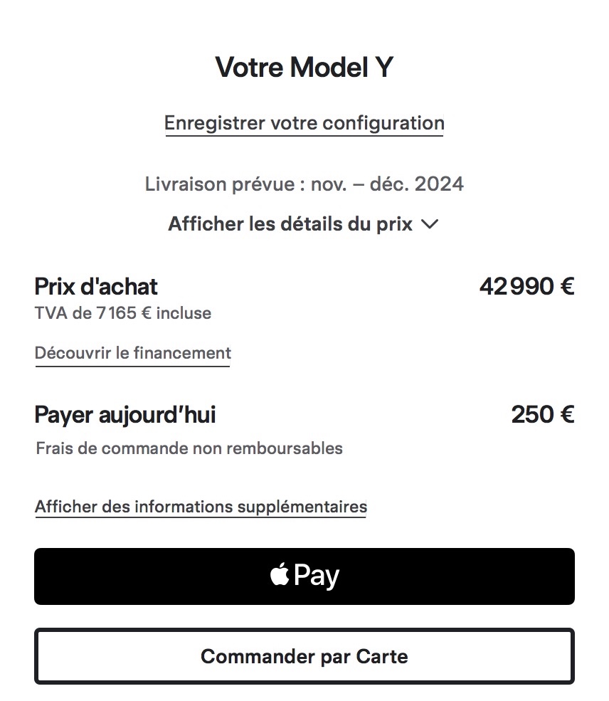Expand price details with the chevron arrow

tap(430, 224)
